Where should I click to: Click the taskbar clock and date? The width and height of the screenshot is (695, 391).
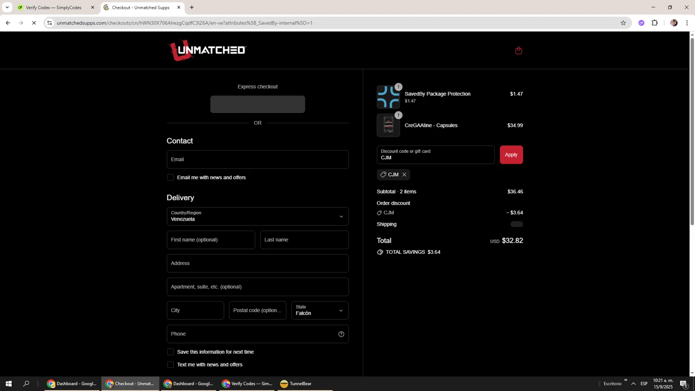click(x=663, y=384)
